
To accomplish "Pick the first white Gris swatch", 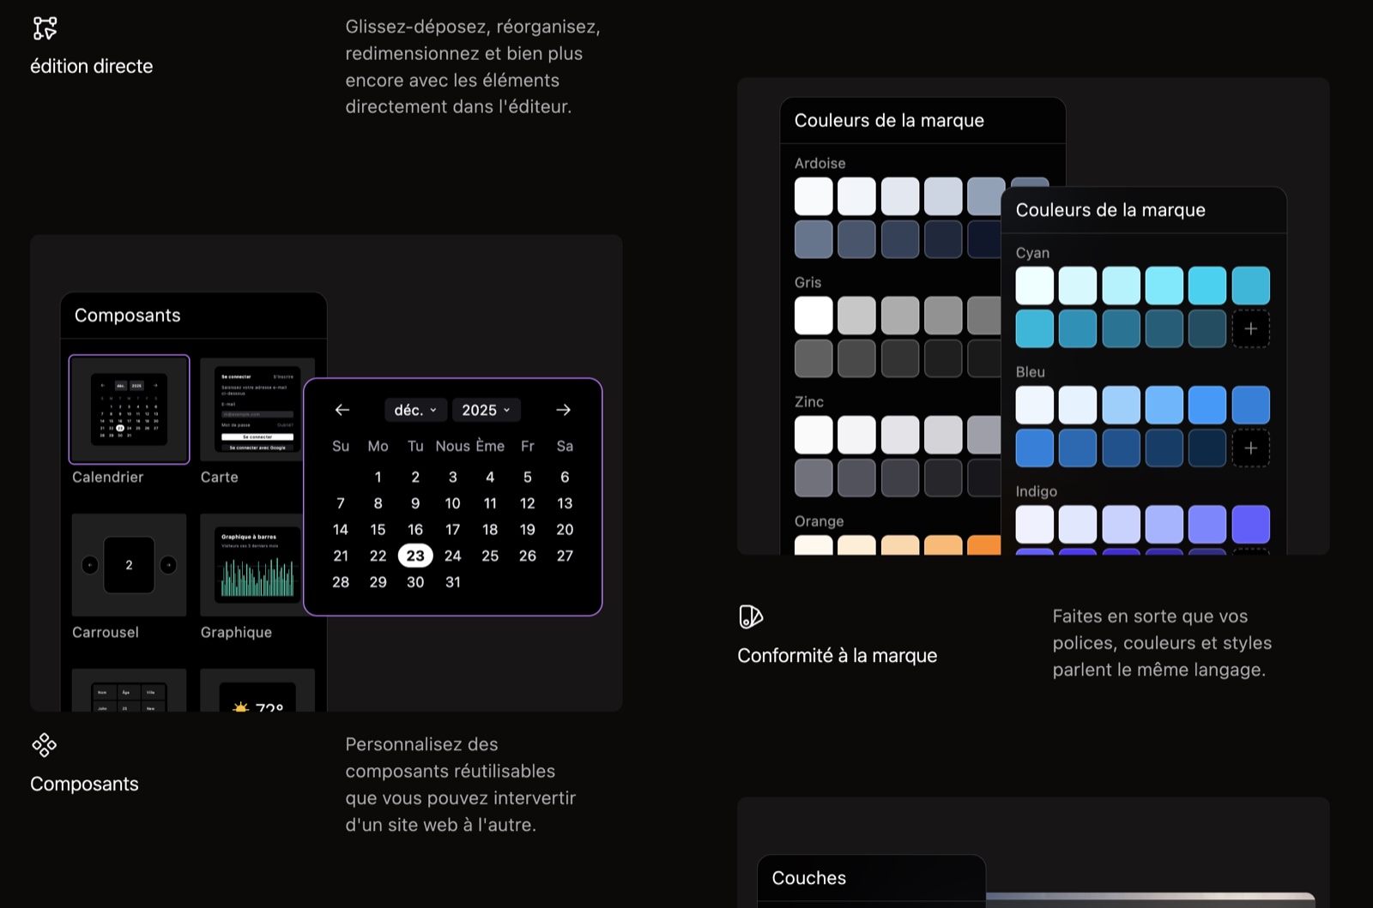I will 814,316.
